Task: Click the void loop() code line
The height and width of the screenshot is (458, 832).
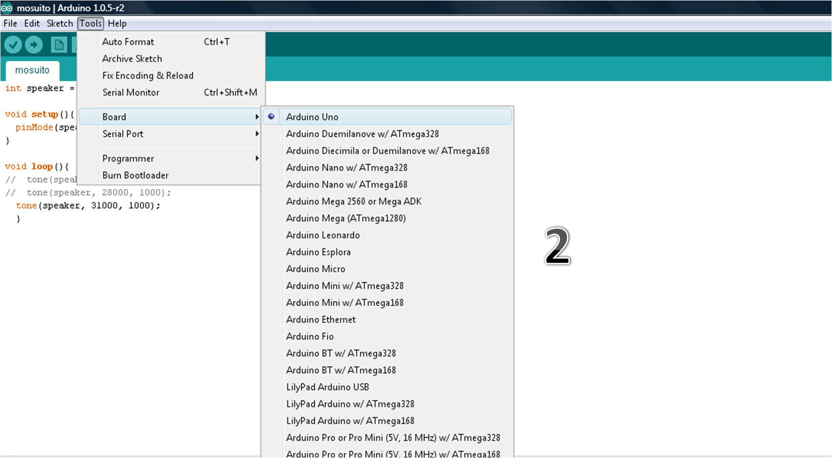Action: tap(37, 166)
